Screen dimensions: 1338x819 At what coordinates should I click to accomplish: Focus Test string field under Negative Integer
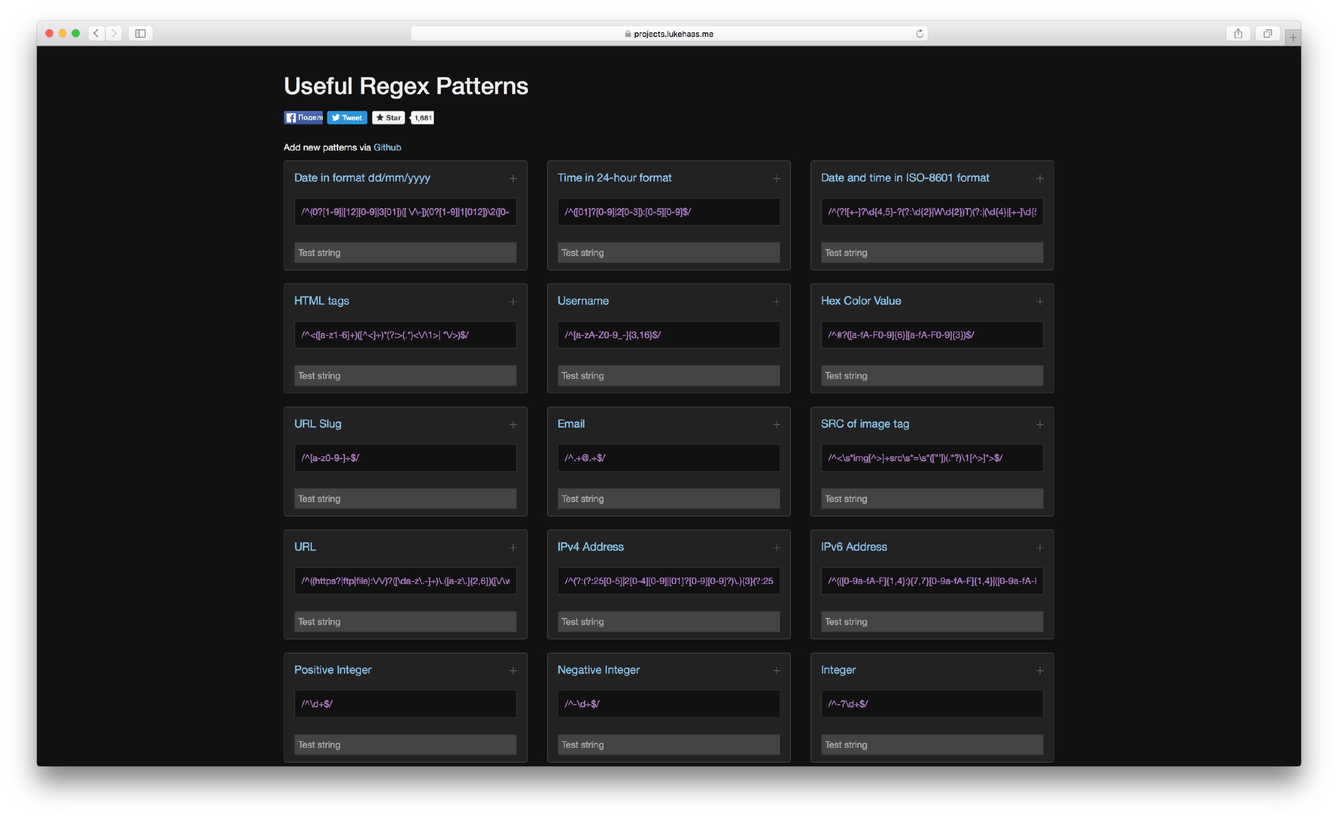668,745
